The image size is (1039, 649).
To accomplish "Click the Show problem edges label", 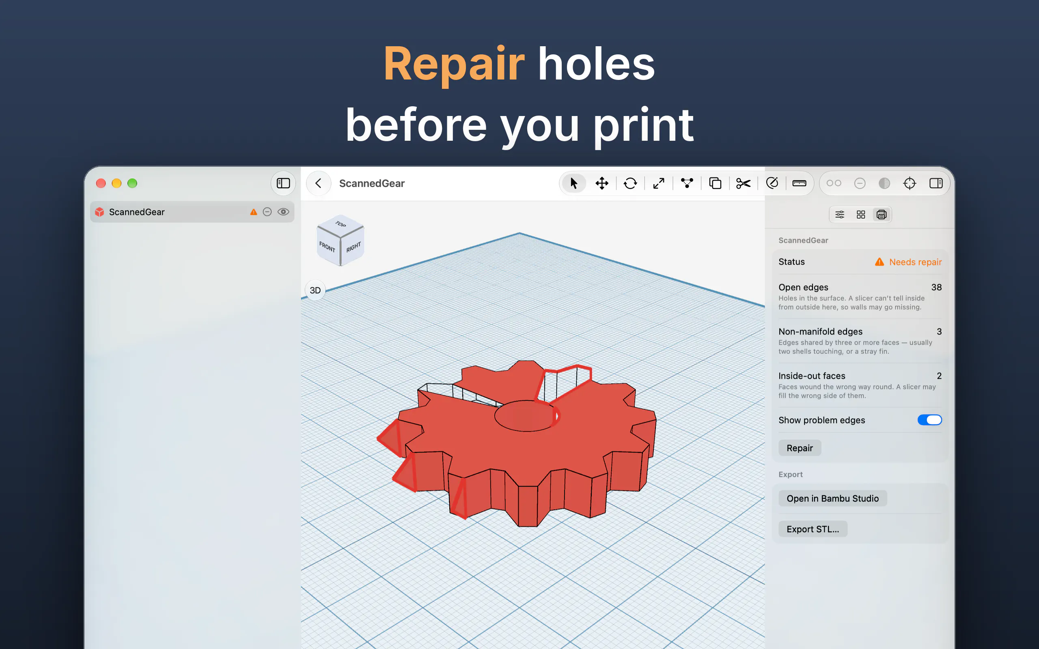I will pyautogui.click(x=822, y=420).
